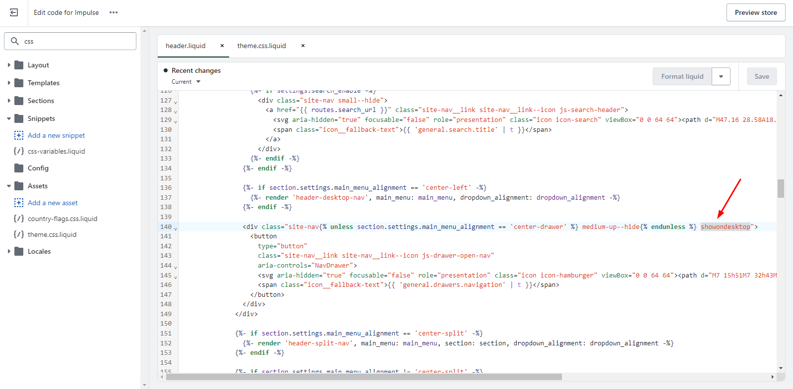This screenshot has width=793, height=389.
Task: Close the theme.css.liquid tab
Action: click(x=303, y=46)
